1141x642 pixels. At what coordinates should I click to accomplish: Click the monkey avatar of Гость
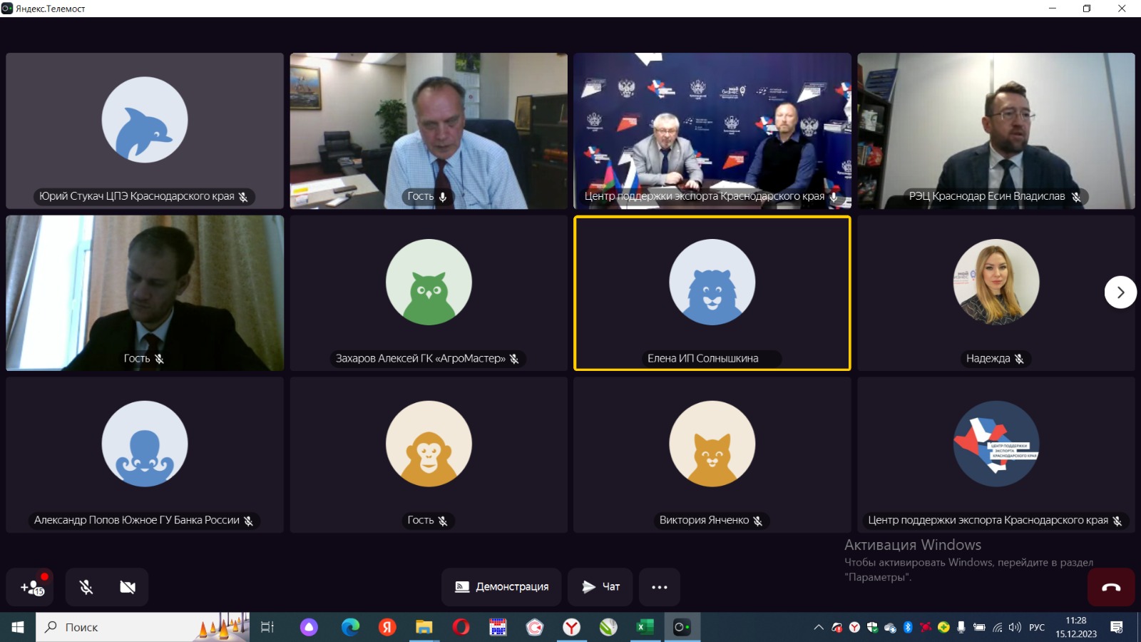[x=429, y=444]
